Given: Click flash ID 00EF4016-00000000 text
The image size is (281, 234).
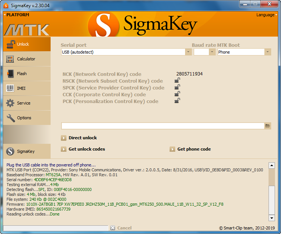Looking at the screenshot, I should (73, 189).
